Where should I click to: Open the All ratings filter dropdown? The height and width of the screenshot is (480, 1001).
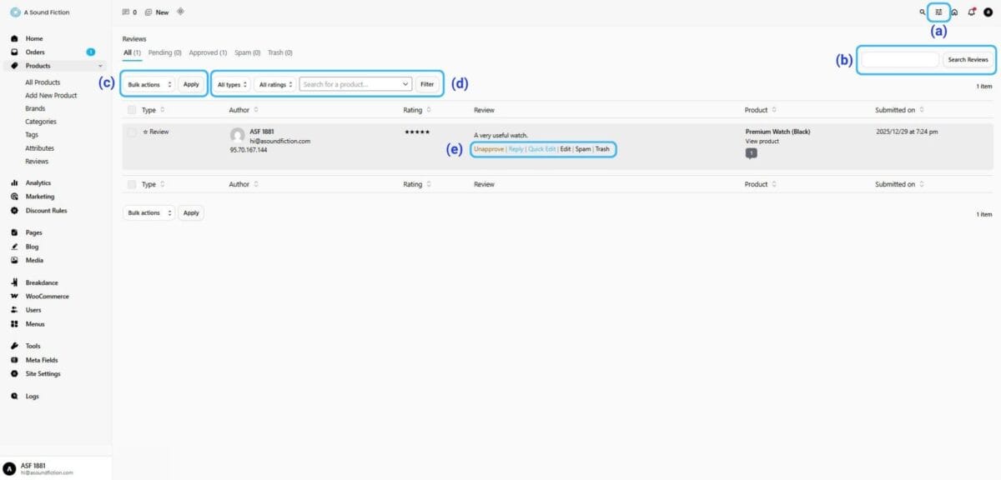click(x=275, y=84)
